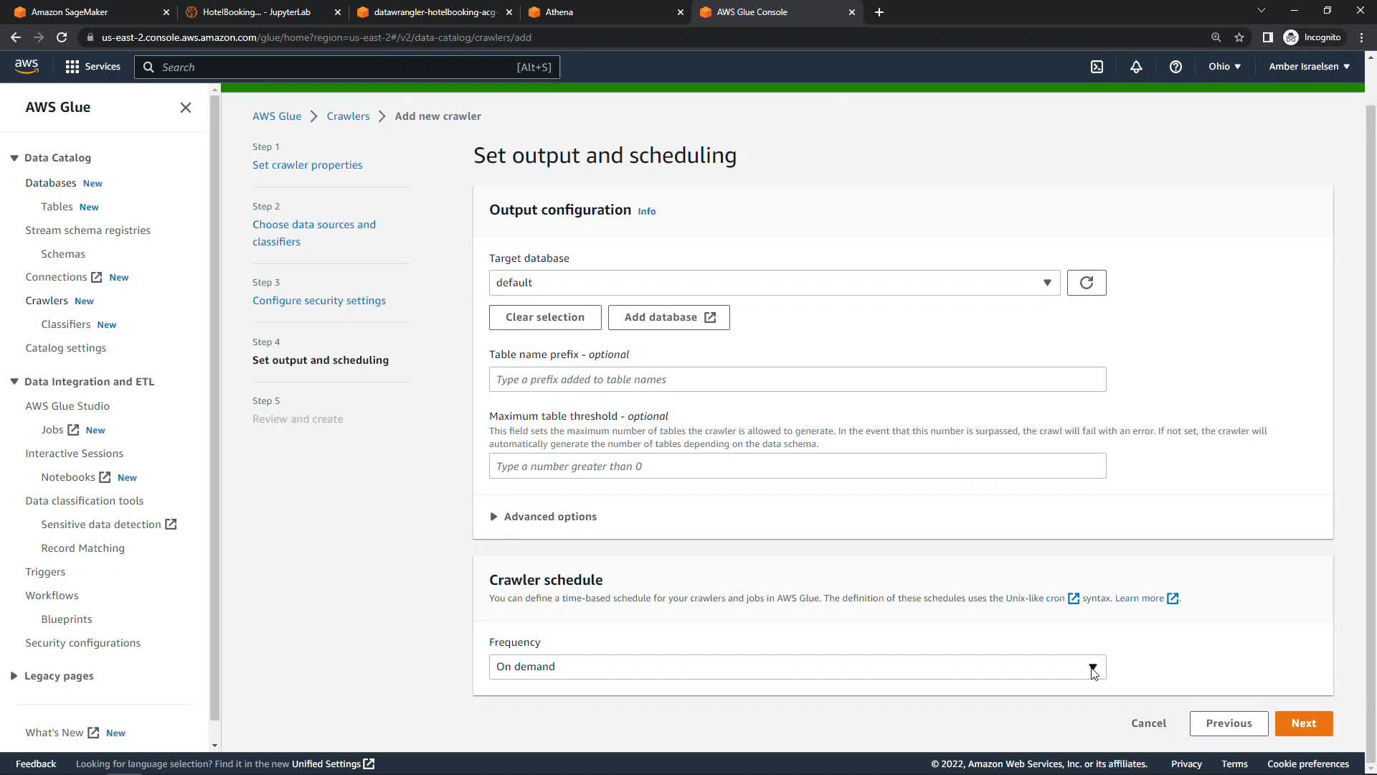Open the Frequency On demand dropdown
Image resolution: width=1377 pixels, height=775 pixels.
[x=797, y=667]
